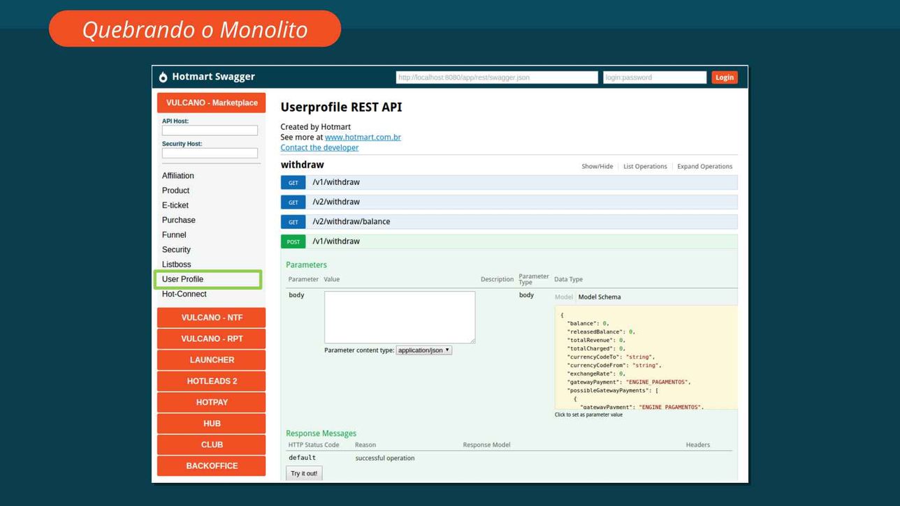Open the E-ticket sidebar item
The height and width of the screenshot is (506, 900).
point(175,205)
